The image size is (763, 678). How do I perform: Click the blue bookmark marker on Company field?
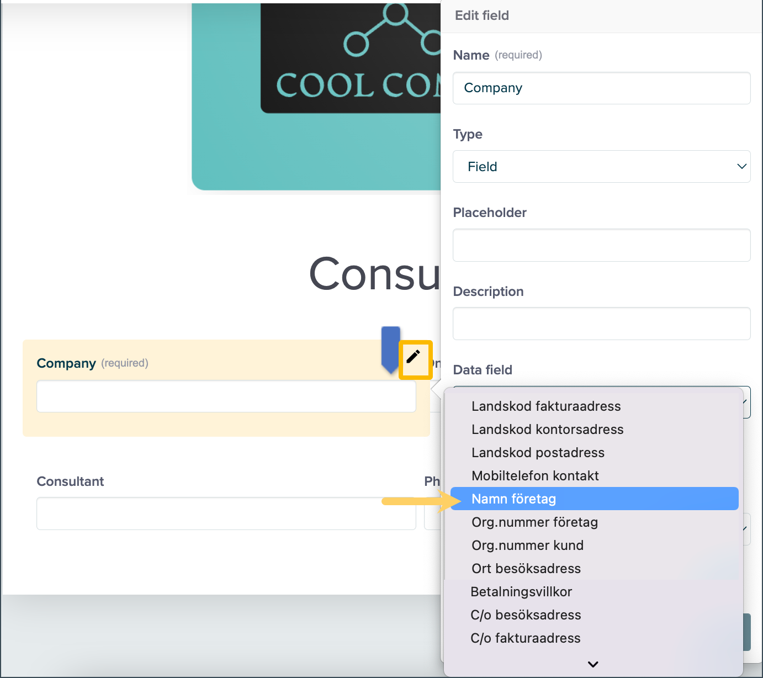(x=391, y=349)
